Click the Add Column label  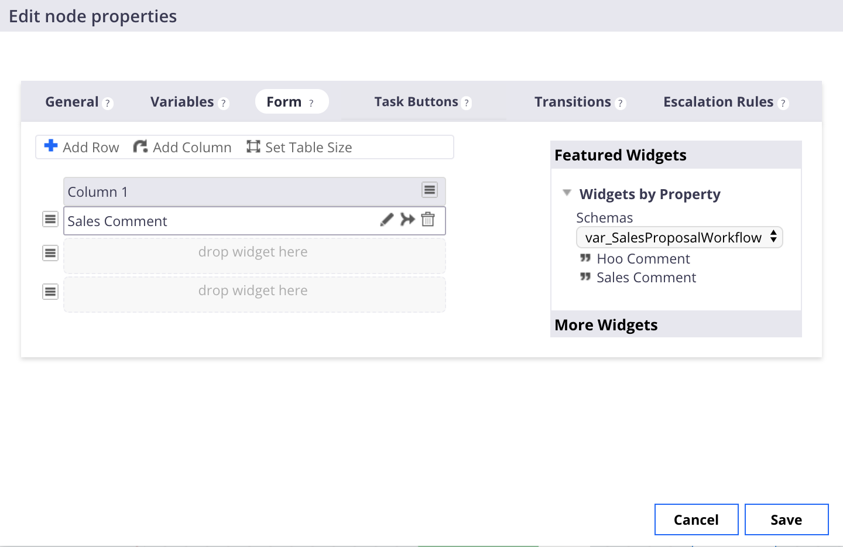point(192,148)
